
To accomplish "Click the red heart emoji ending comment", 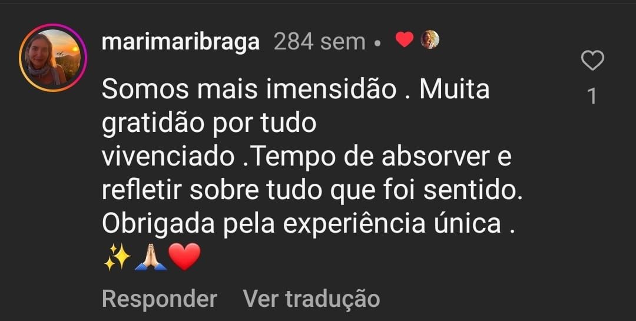I will (x=184, y=257).
